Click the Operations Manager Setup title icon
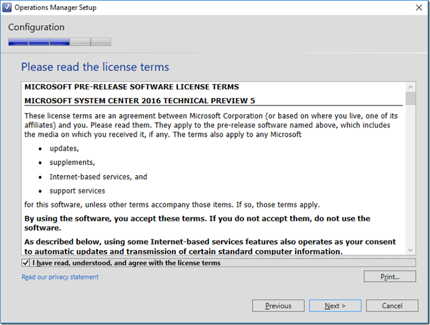 [x=6, y=8]
